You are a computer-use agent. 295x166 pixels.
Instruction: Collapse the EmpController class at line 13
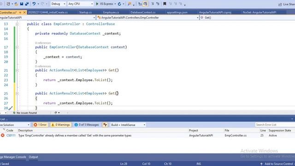[x=17, y=24]
